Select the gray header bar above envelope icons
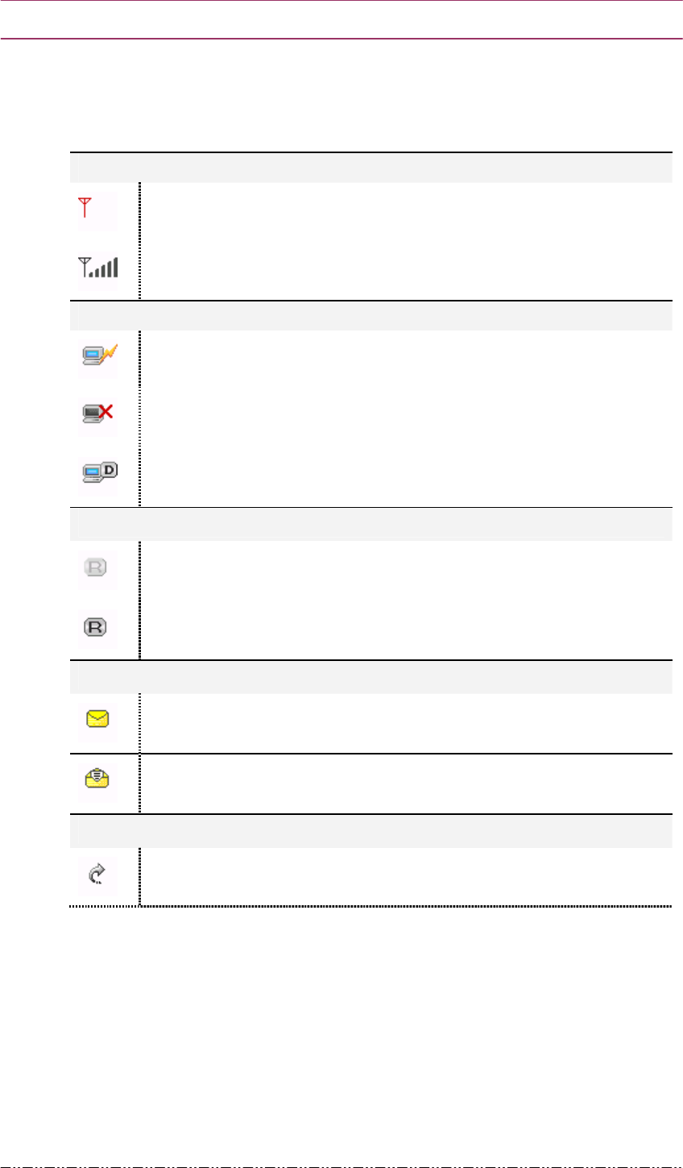Image resolution: width=683 pixels, height=1168 pixels. (x=370, y=677)
